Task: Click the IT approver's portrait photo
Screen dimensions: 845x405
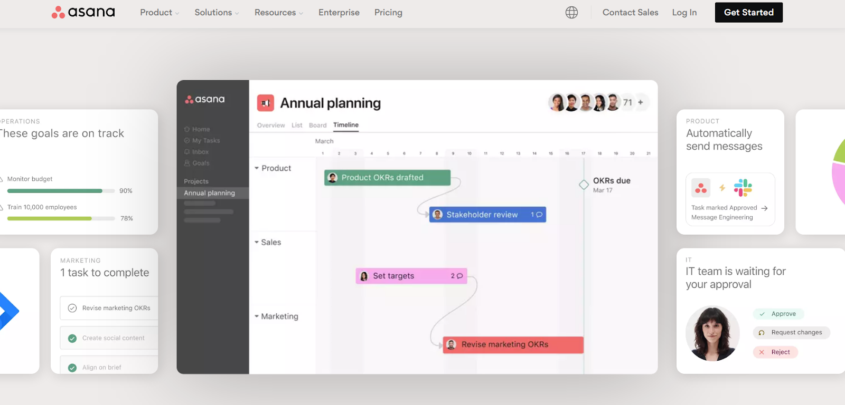Action: coord(712,333)
